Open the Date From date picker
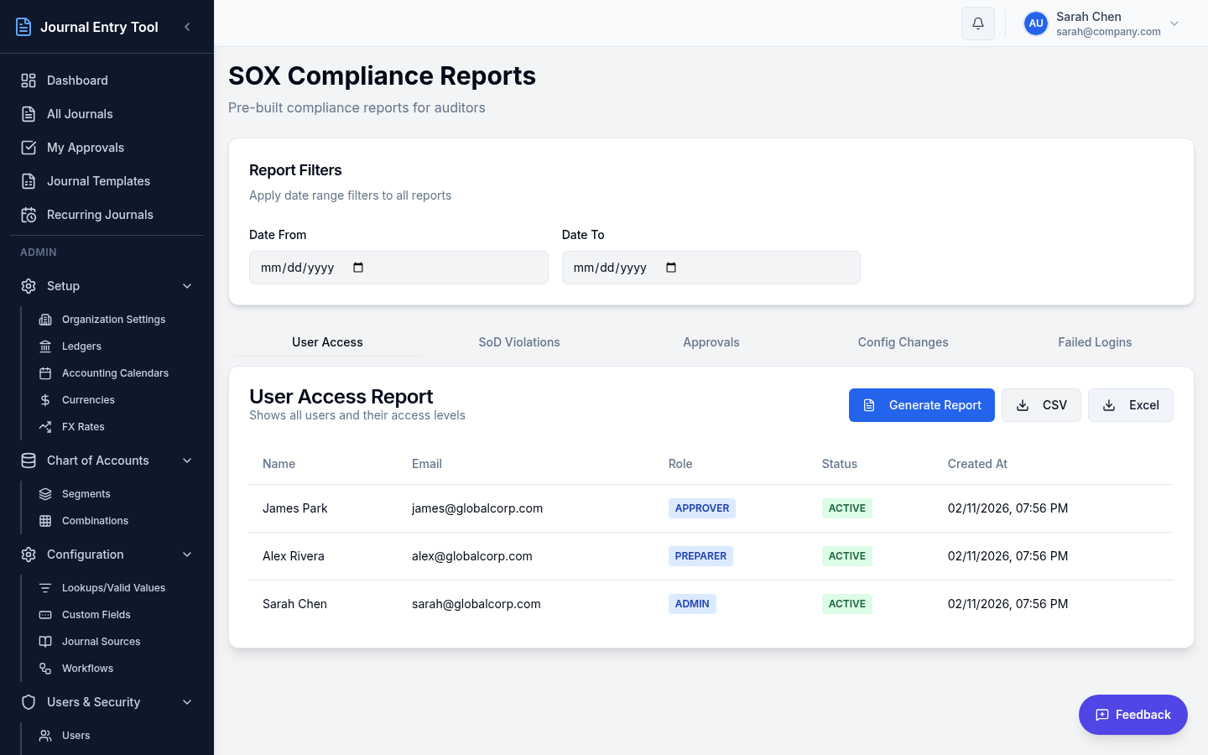 tap(357, 267)
